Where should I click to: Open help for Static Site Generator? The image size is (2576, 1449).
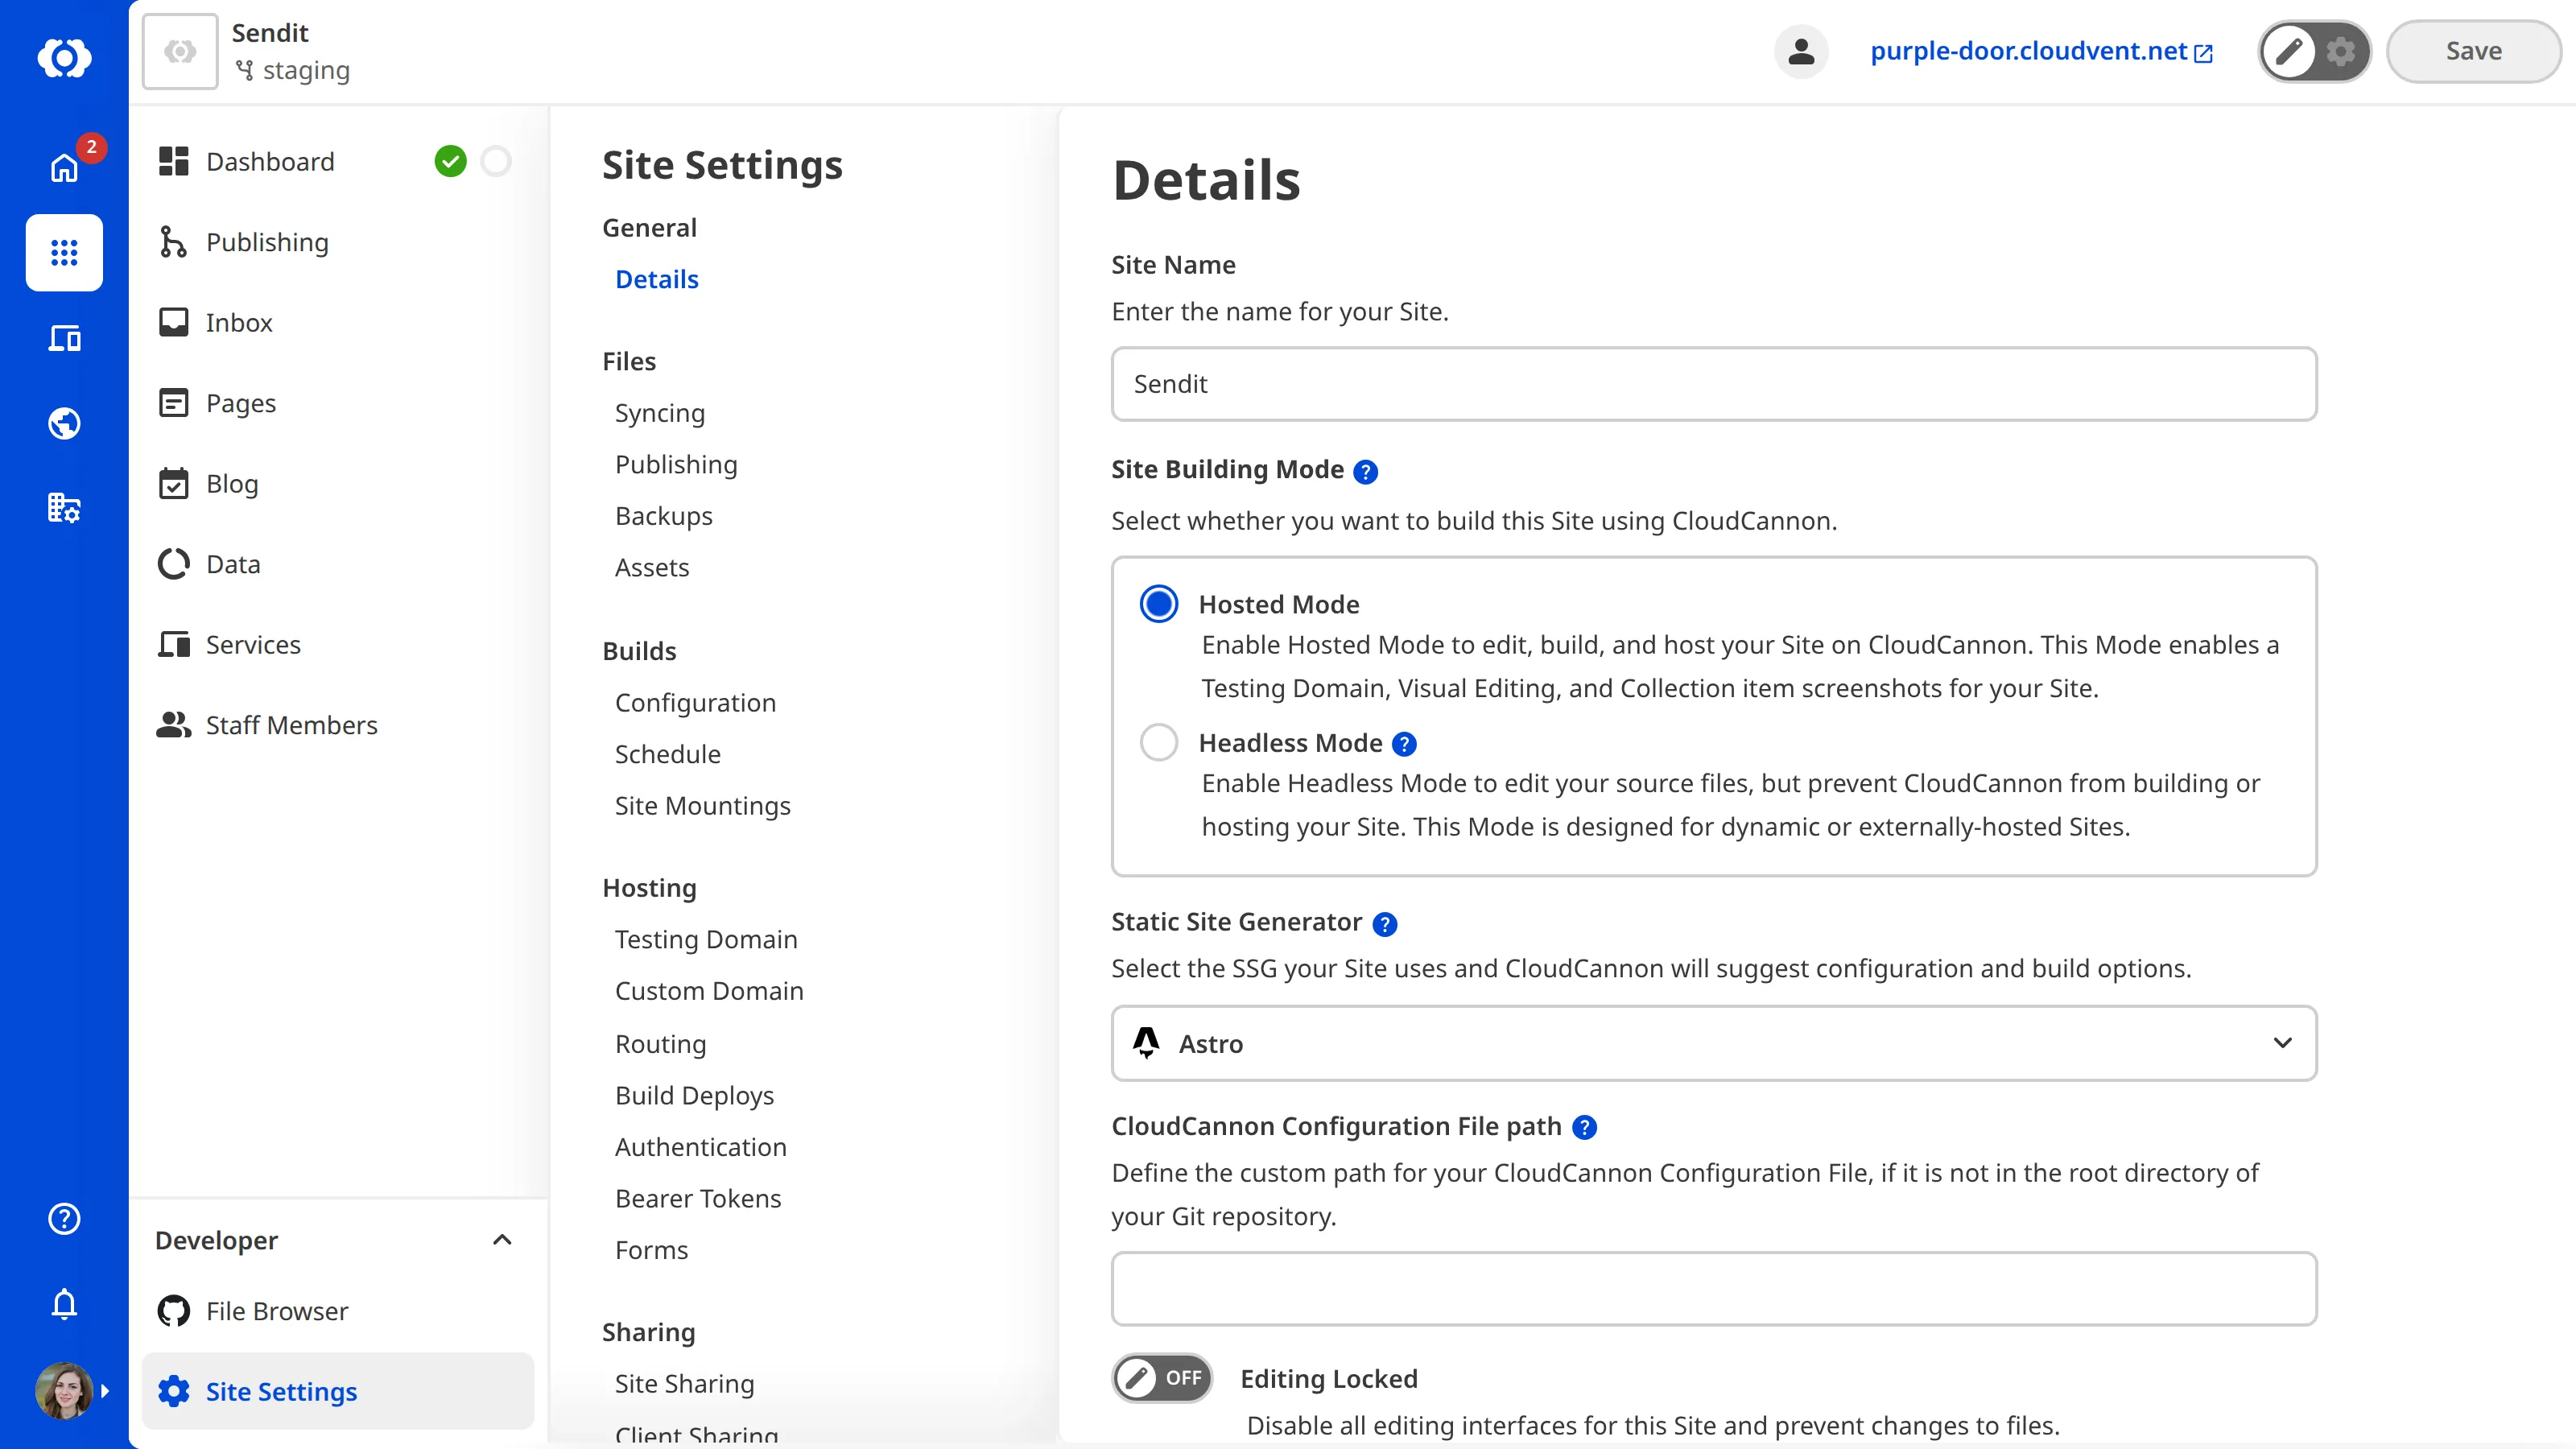point(1384,924)
